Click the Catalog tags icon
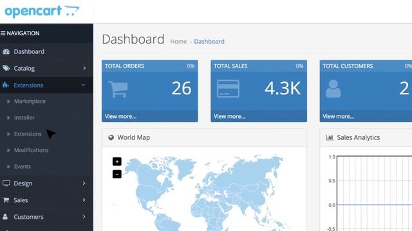This screenshot has width=412, height=231. [6, 68]
